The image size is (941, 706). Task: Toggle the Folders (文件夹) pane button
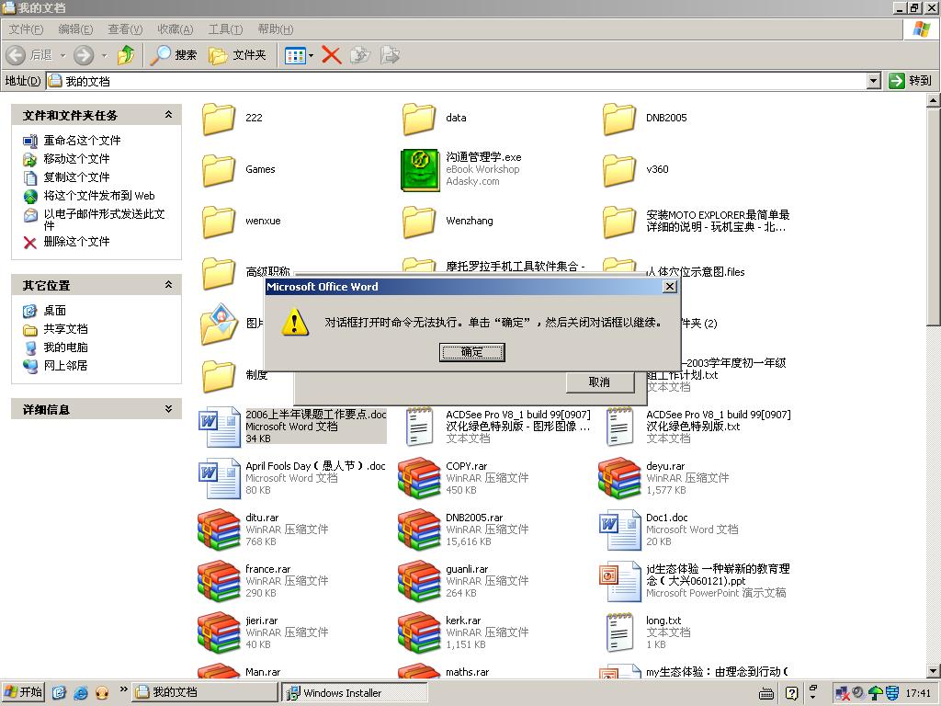237,55
